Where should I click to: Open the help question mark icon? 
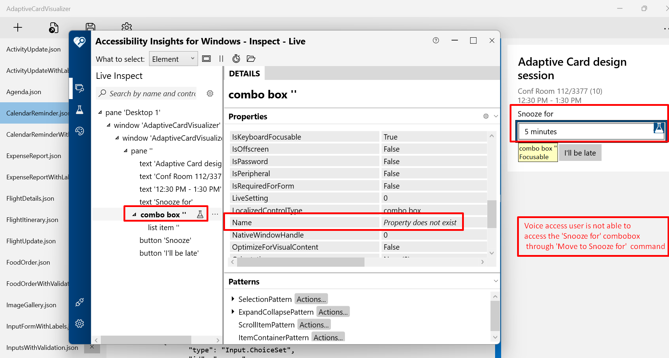436,40
